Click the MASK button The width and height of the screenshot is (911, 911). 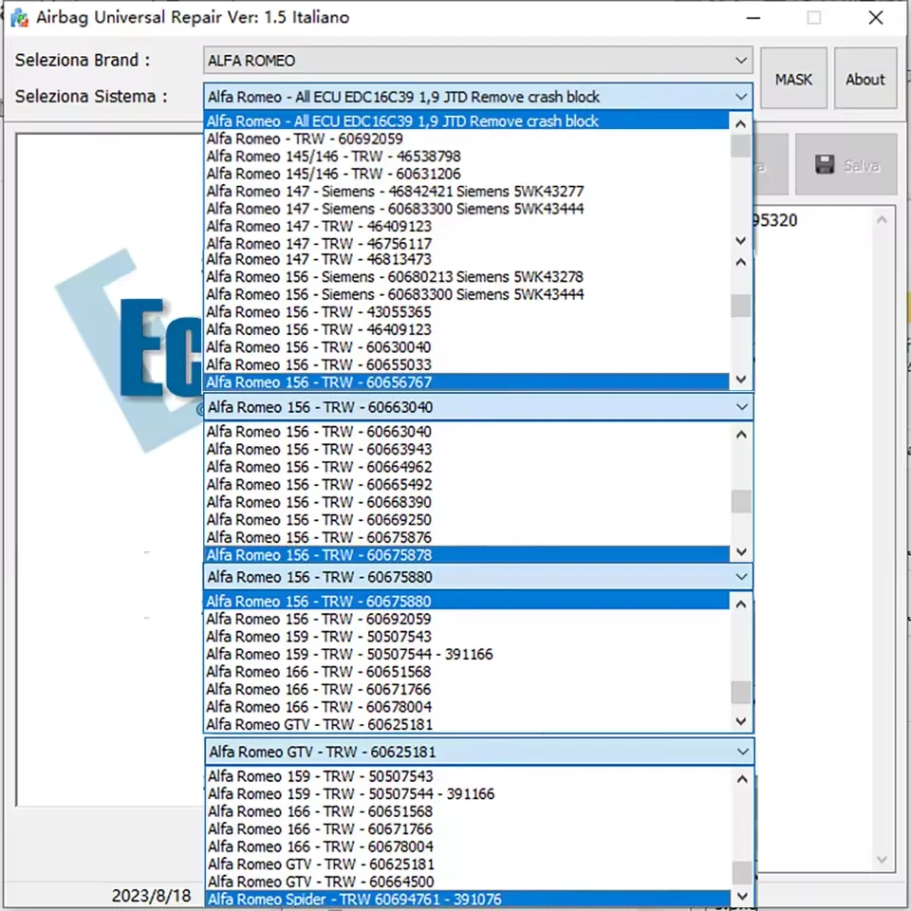(793, 79)
